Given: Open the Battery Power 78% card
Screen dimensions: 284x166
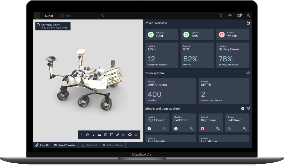Looking at the screenshot, I should click(x=233, y=55).
